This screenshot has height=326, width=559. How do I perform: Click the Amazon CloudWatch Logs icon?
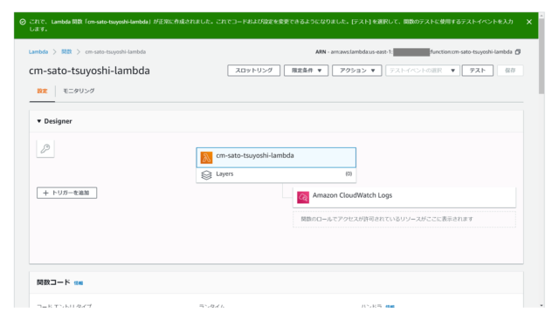(303, 197)
